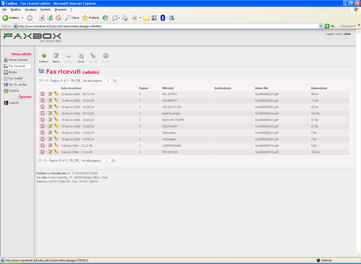The image size is (361, 264).
Task: Delete the fax000000026.pdf row with broom icon
Action: tap(56, 100)
